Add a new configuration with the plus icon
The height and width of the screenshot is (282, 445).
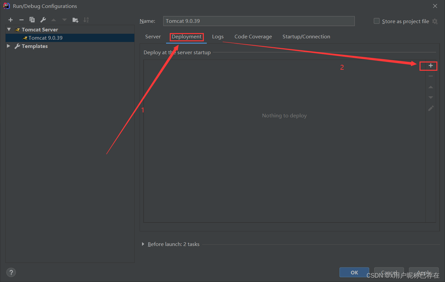11,20
